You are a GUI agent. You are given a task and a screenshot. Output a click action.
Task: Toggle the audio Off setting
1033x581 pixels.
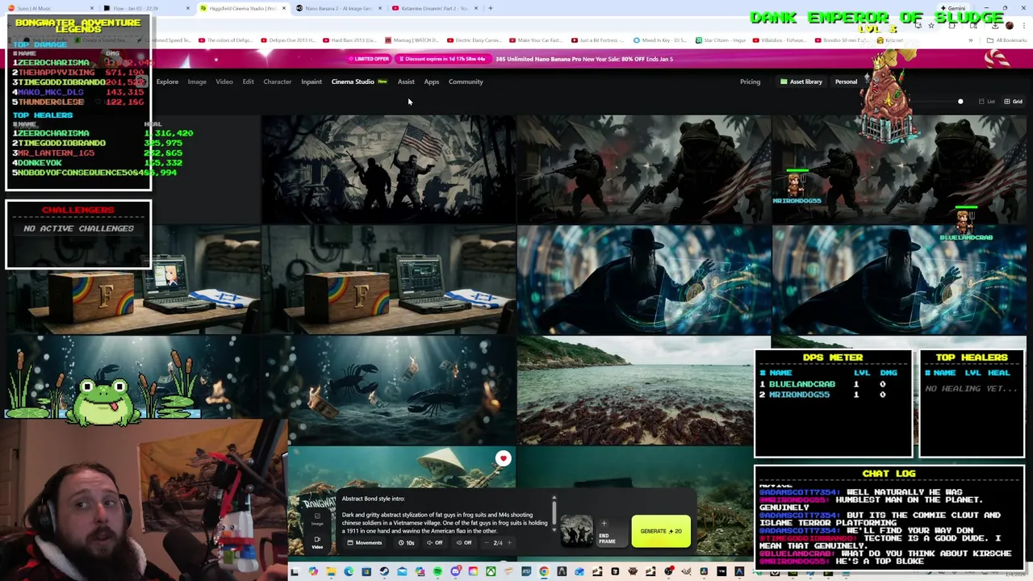tap(435, 542)
